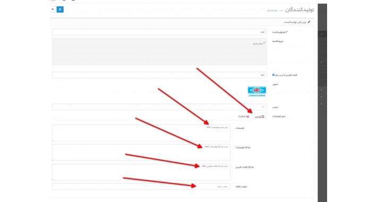Image resolution: width=377 pixels, height=202 pixels.
Task: Switch to the پارسی language tab
Action: pos(260,116)
